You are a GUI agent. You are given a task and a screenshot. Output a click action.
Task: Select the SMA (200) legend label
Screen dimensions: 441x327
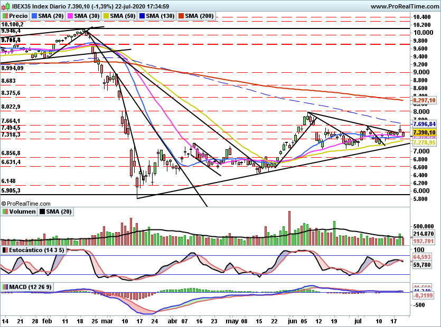[x=199, y=16]
